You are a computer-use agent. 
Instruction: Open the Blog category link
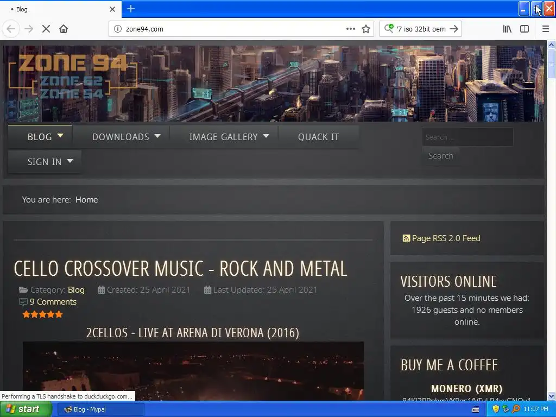[76, 290]
